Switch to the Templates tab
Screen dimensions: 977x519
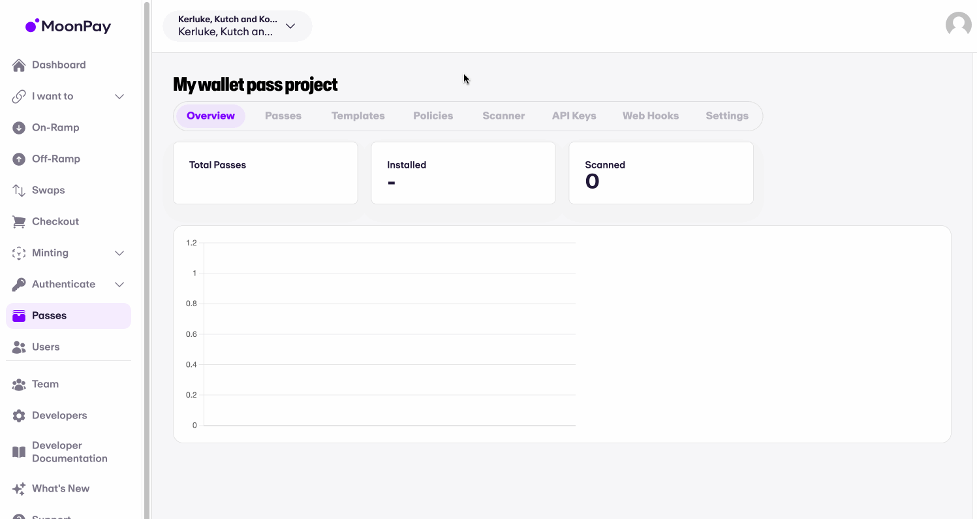point(358,116)
